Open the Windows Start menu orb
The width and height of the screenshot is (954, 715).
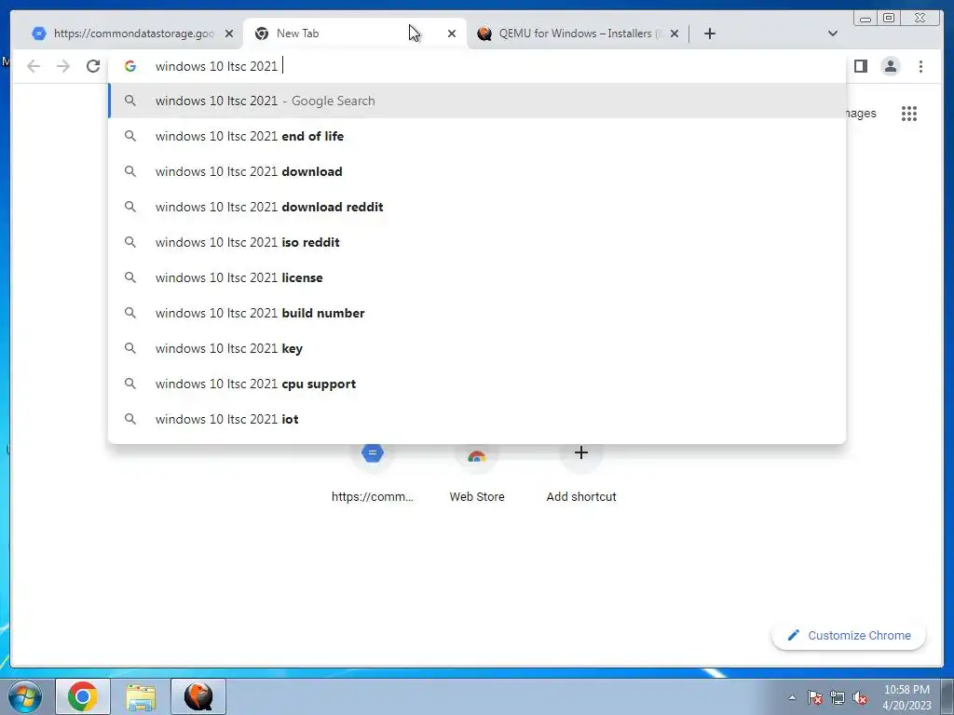[x=25, y=696]
